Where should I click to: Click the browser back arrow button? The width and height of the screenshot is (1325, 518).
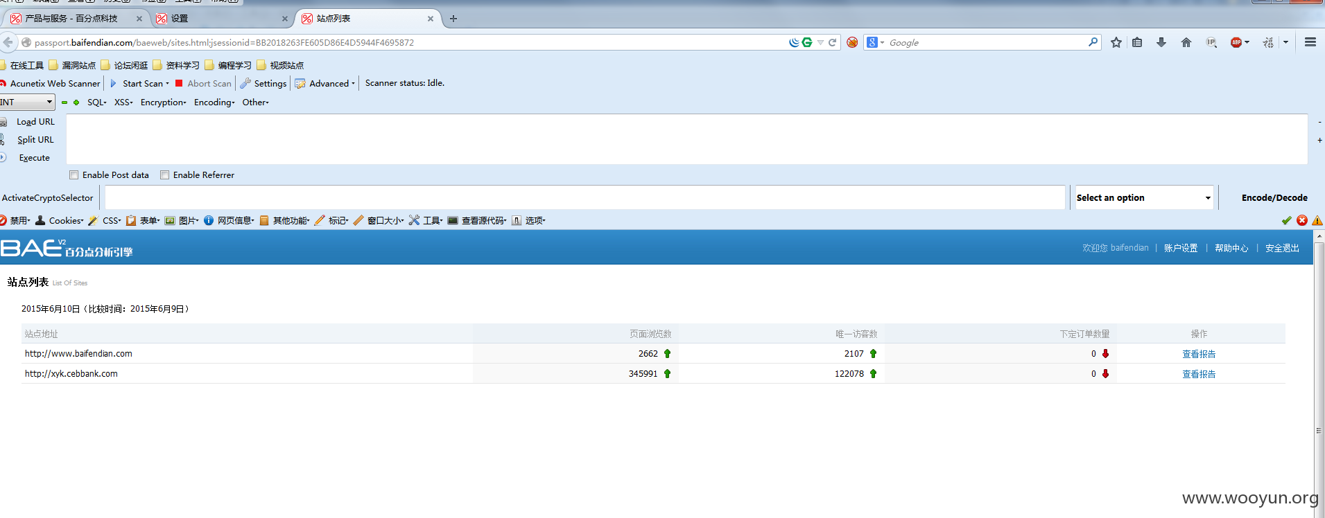tap(8, 42)
